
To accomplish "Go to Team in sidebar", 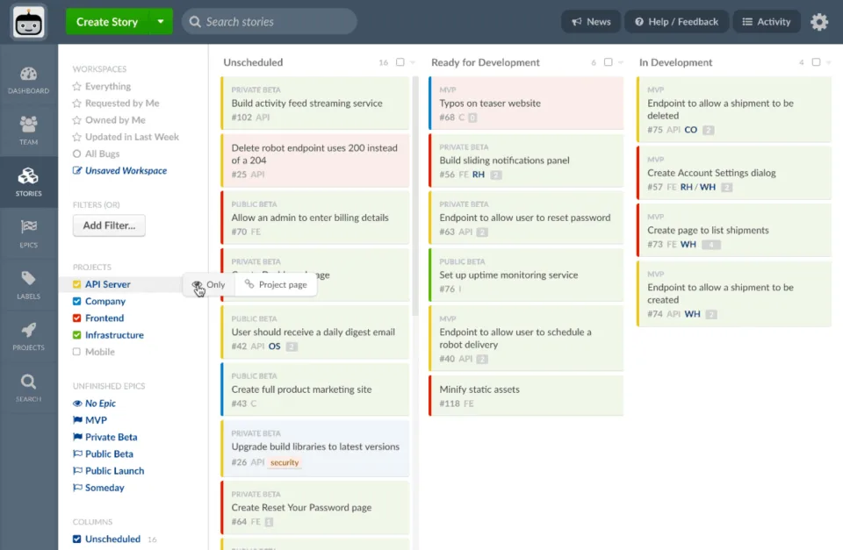I will click(x=28, y=131).
